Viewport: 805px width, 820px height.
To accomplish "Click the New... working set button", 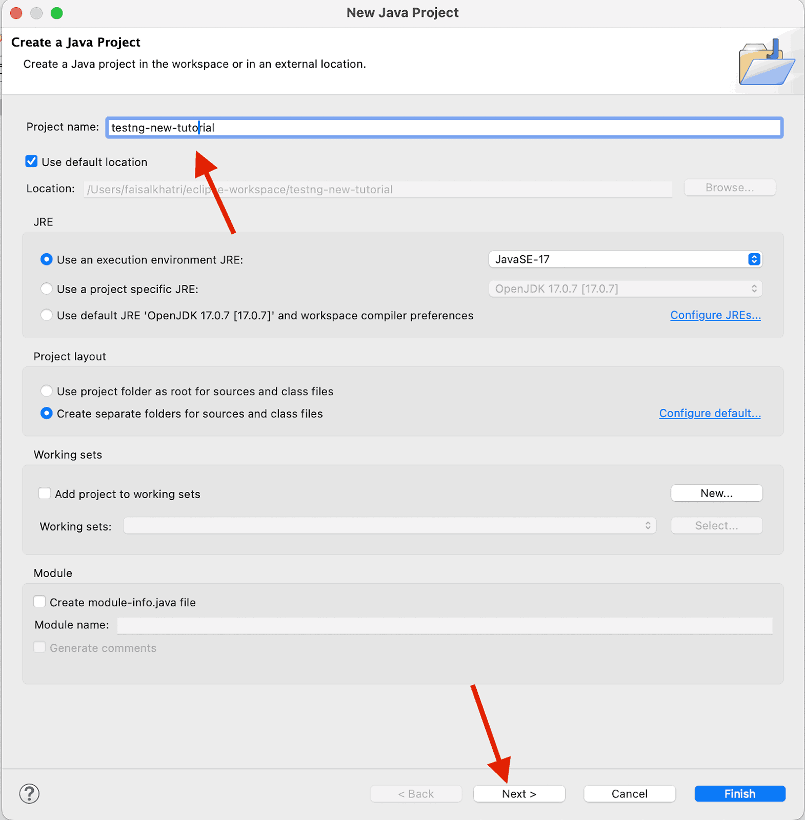I will pyautogui.click(x=716, y=493).
